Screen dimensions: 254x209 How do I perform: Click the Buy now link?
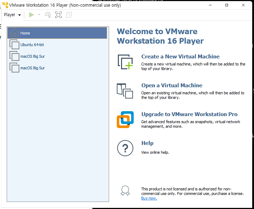click(x=149, y=198)
